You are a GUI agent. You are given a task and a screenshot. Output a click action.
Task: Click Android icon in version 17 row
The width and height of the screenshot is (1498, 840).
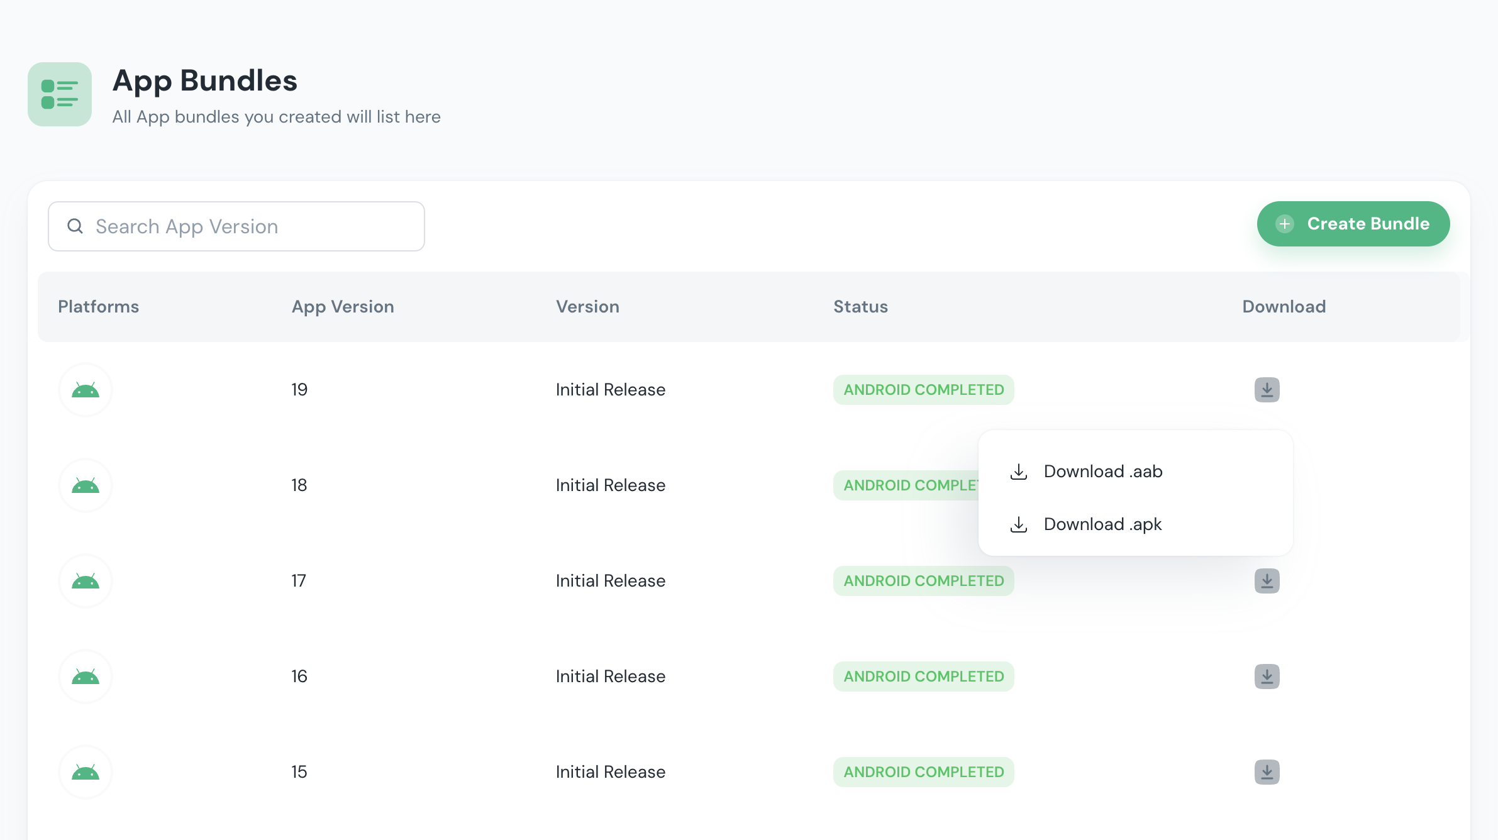pyautogui.click(x=86, y=581)
